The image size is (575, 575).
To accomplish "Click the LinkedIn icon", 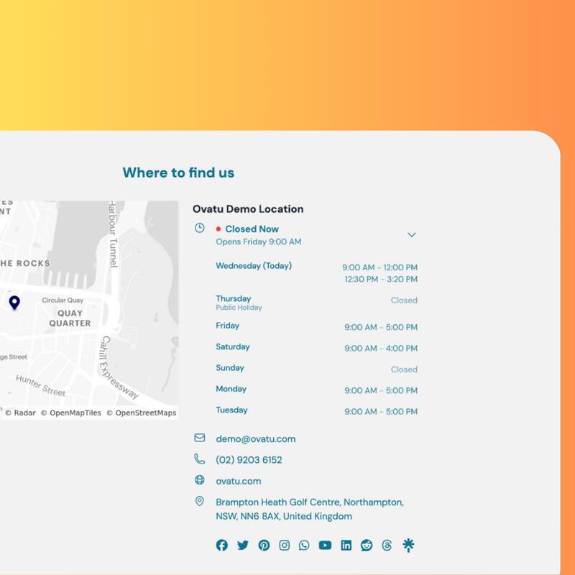I will (346, 545).
